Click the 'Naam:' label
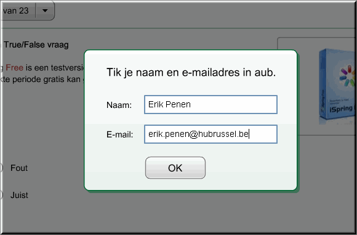 click(x=119, y=105)
